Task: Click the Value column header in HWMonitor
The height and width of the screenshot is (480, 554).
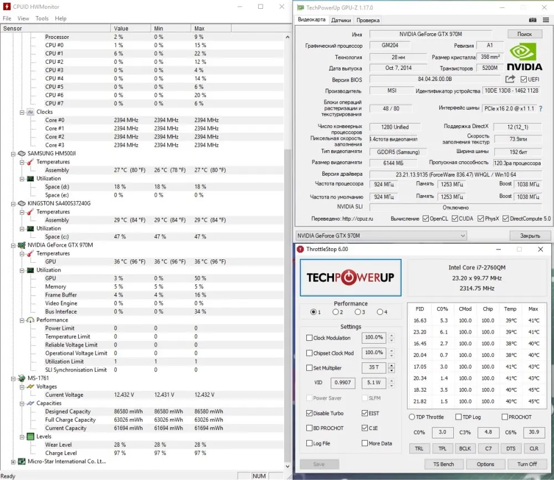Action: (x=130, y=28)
